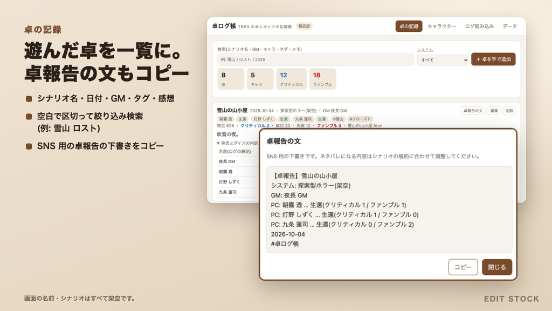This screenshot has height=311, width=552.
Task: Select the 5 キャラ stat card
Action: click(260, 79)
